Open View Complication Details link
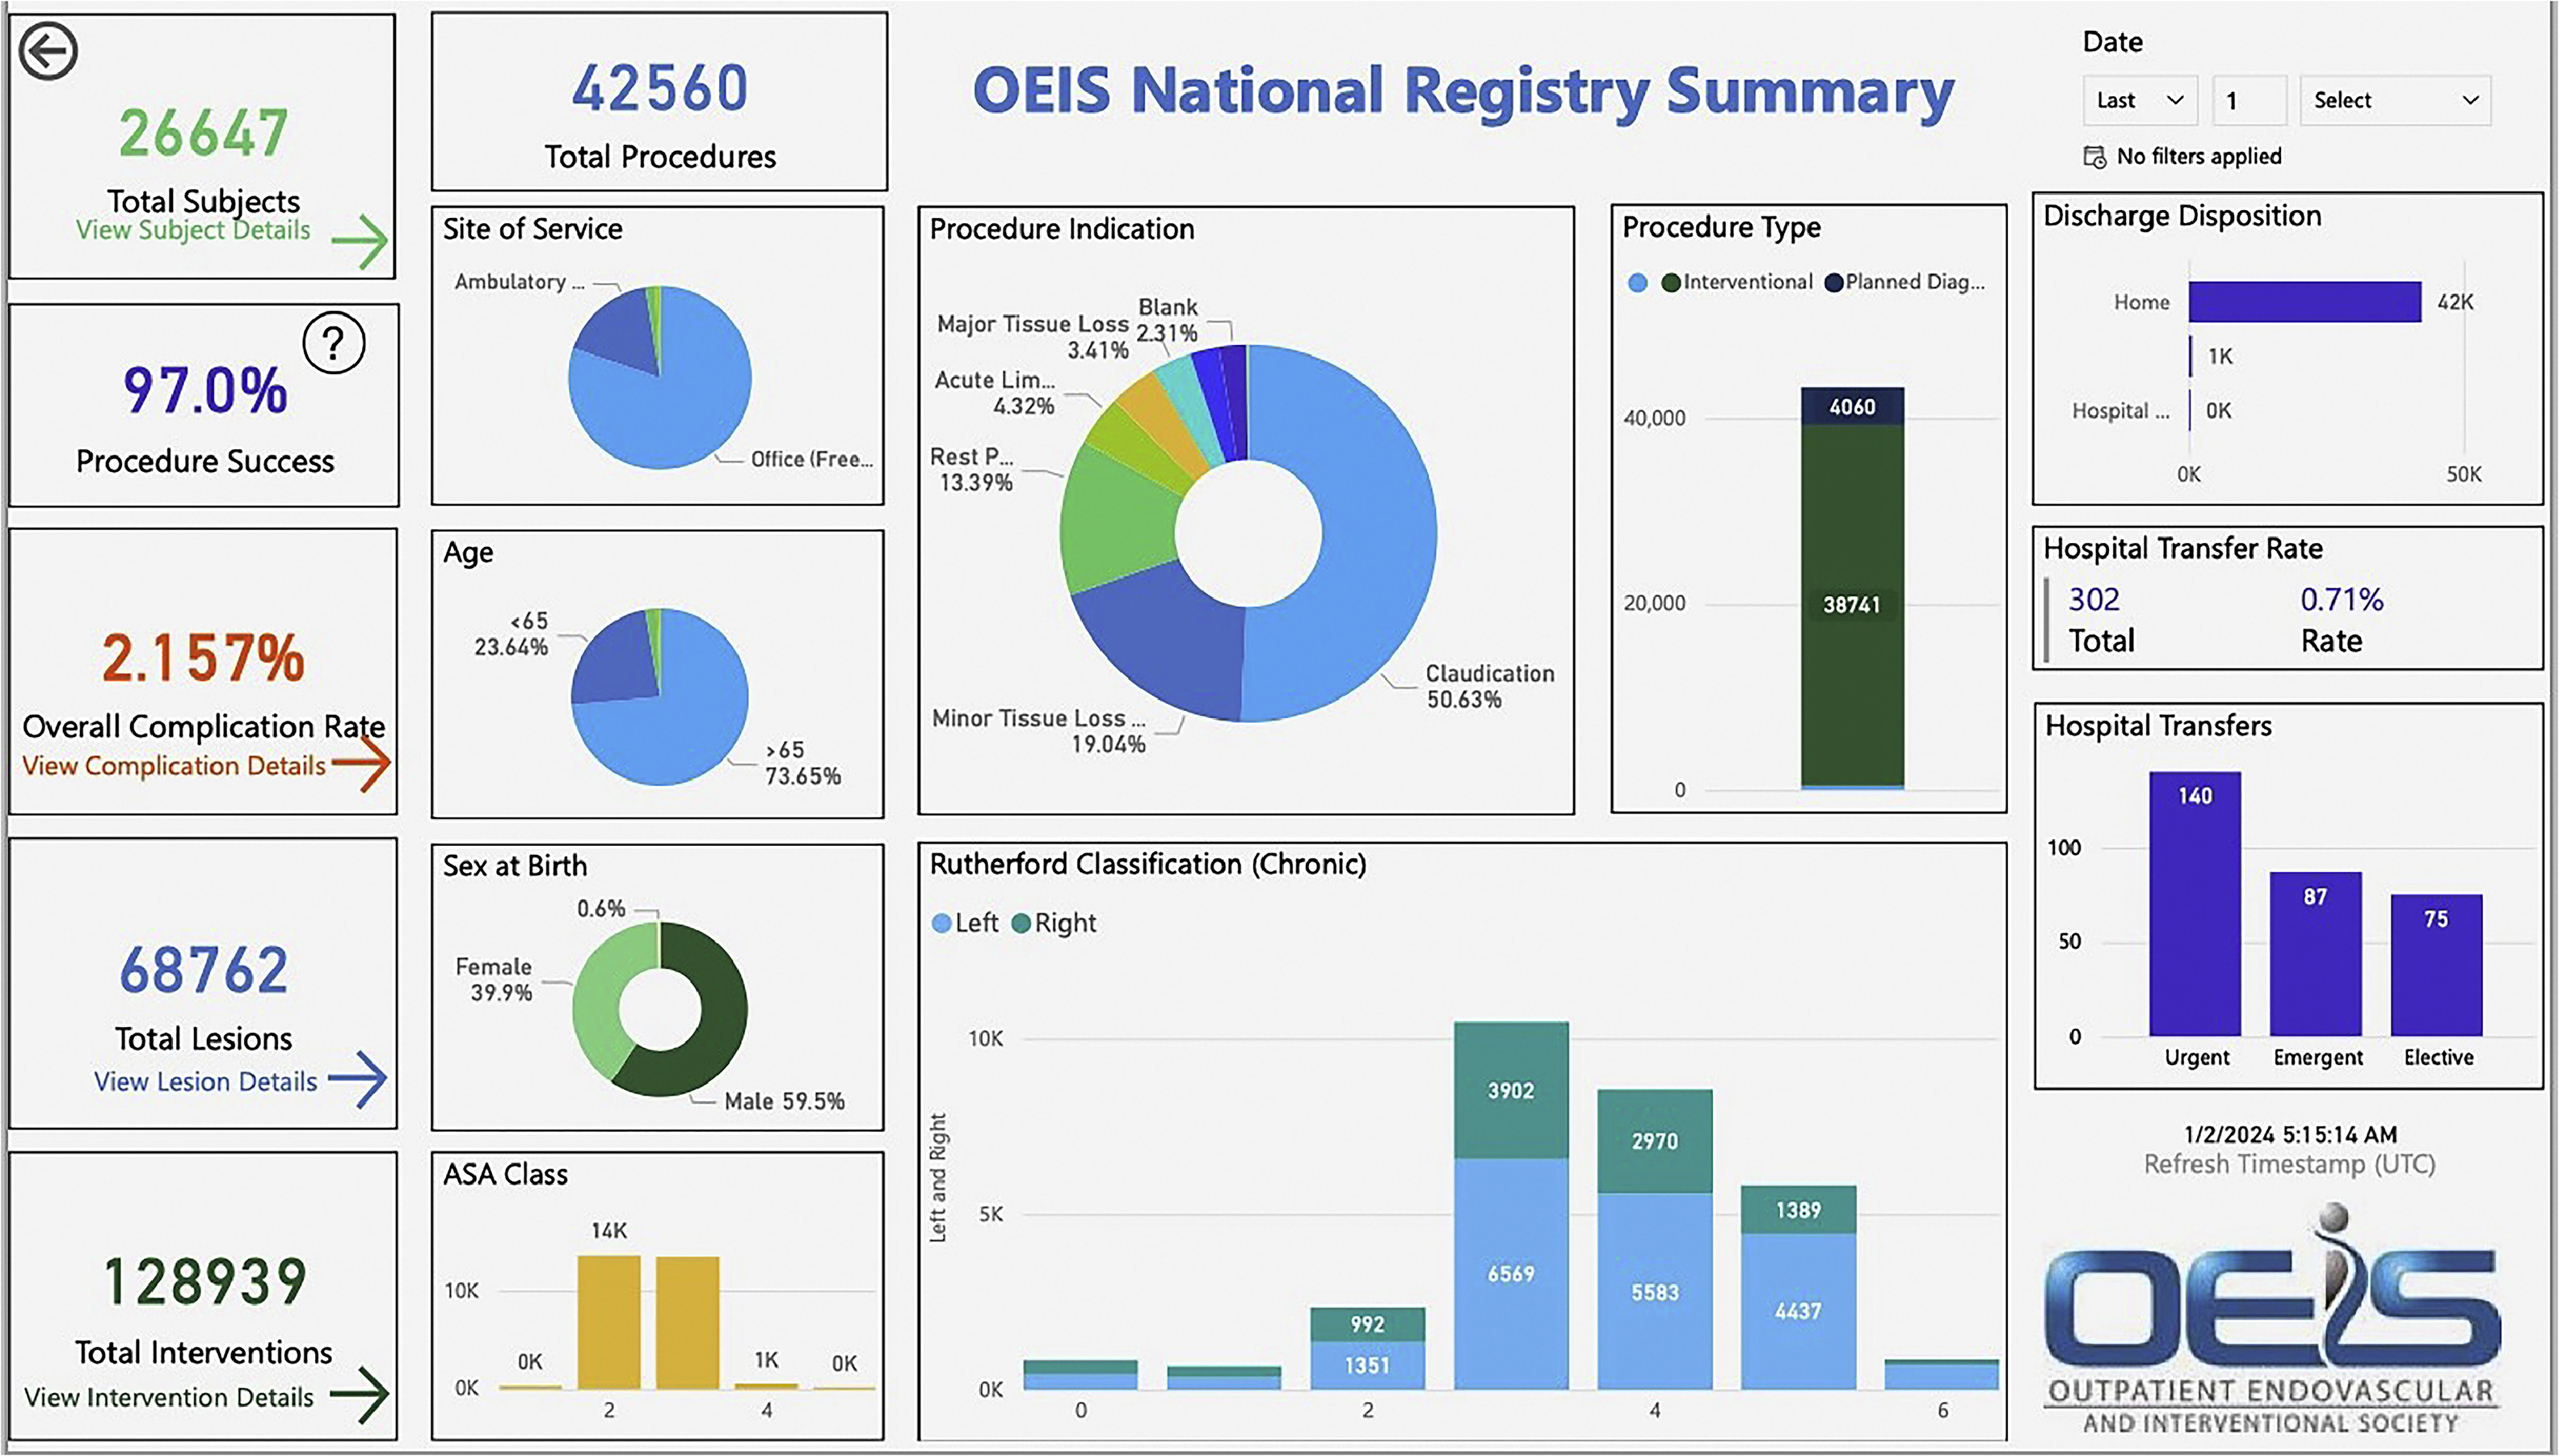The image size is (2559, 1456). 174,766
